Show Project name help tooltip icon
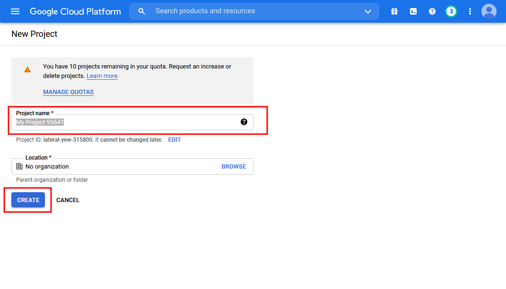 coord(244,122)
